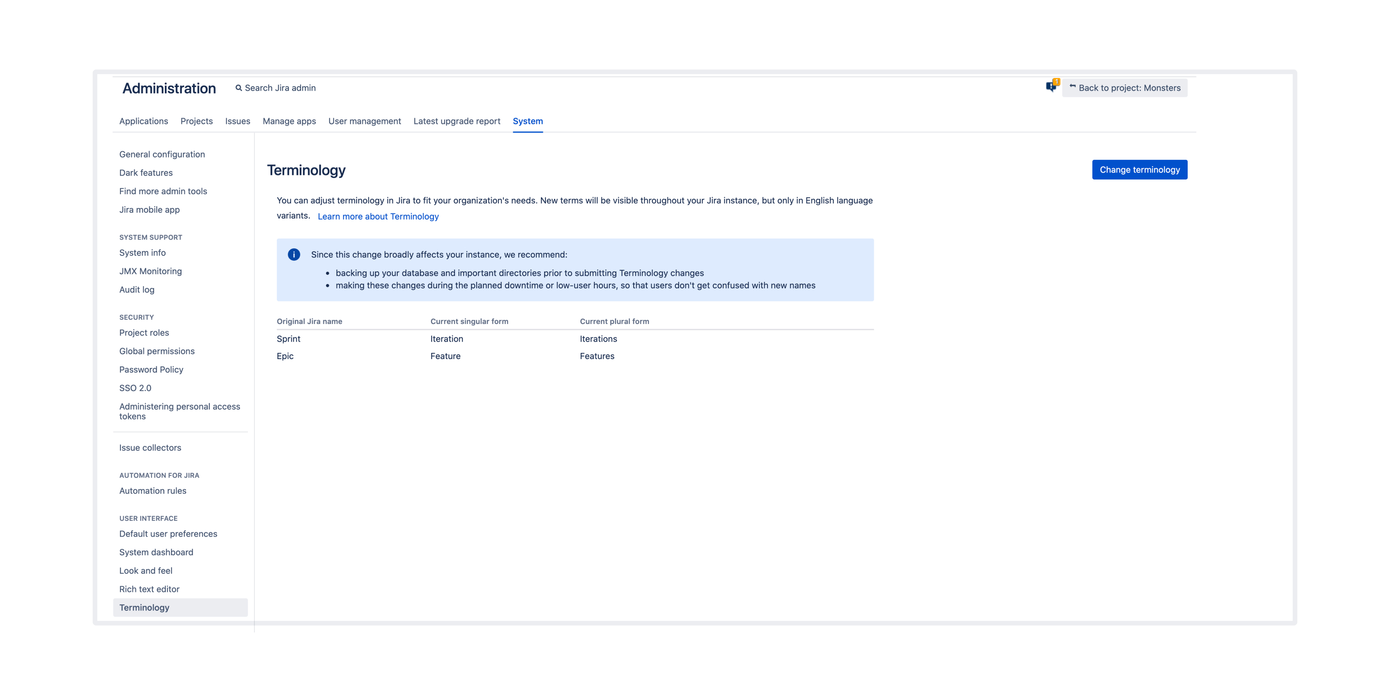Click SECURITY section label
This screenshot has height=695, width=1390.
coord(137,317)
